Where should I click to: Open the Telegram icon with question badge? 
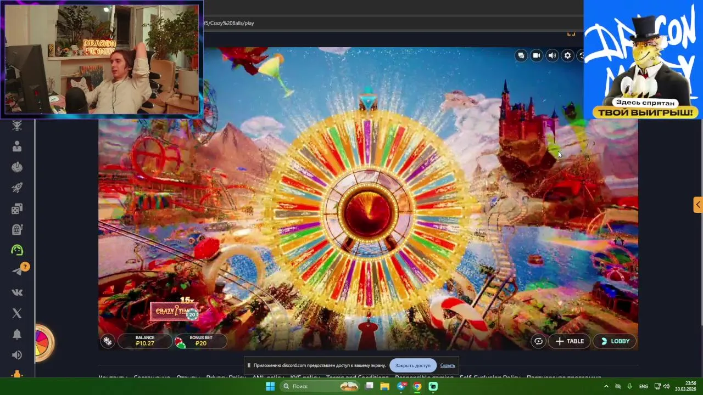[x=18, y=271]
